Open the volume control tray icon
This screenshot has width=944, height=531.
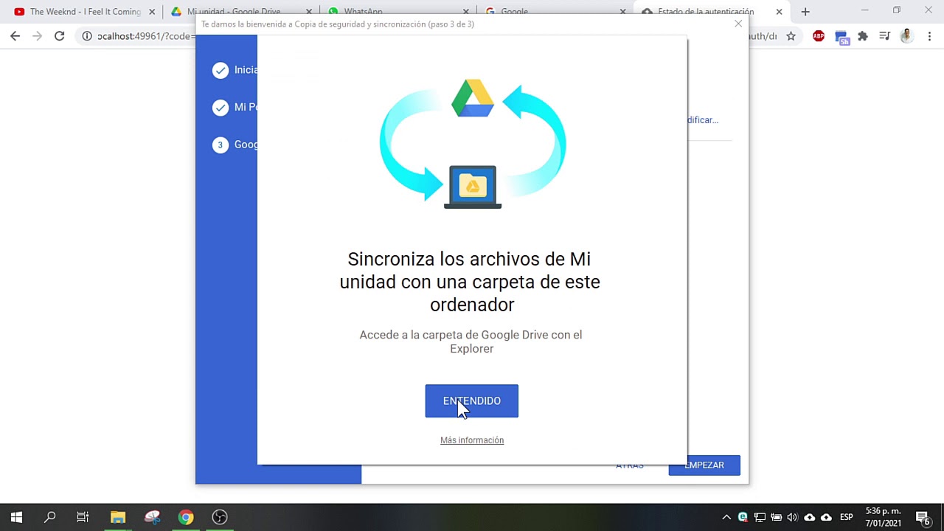pyautogui.click(x=793, y=517)
